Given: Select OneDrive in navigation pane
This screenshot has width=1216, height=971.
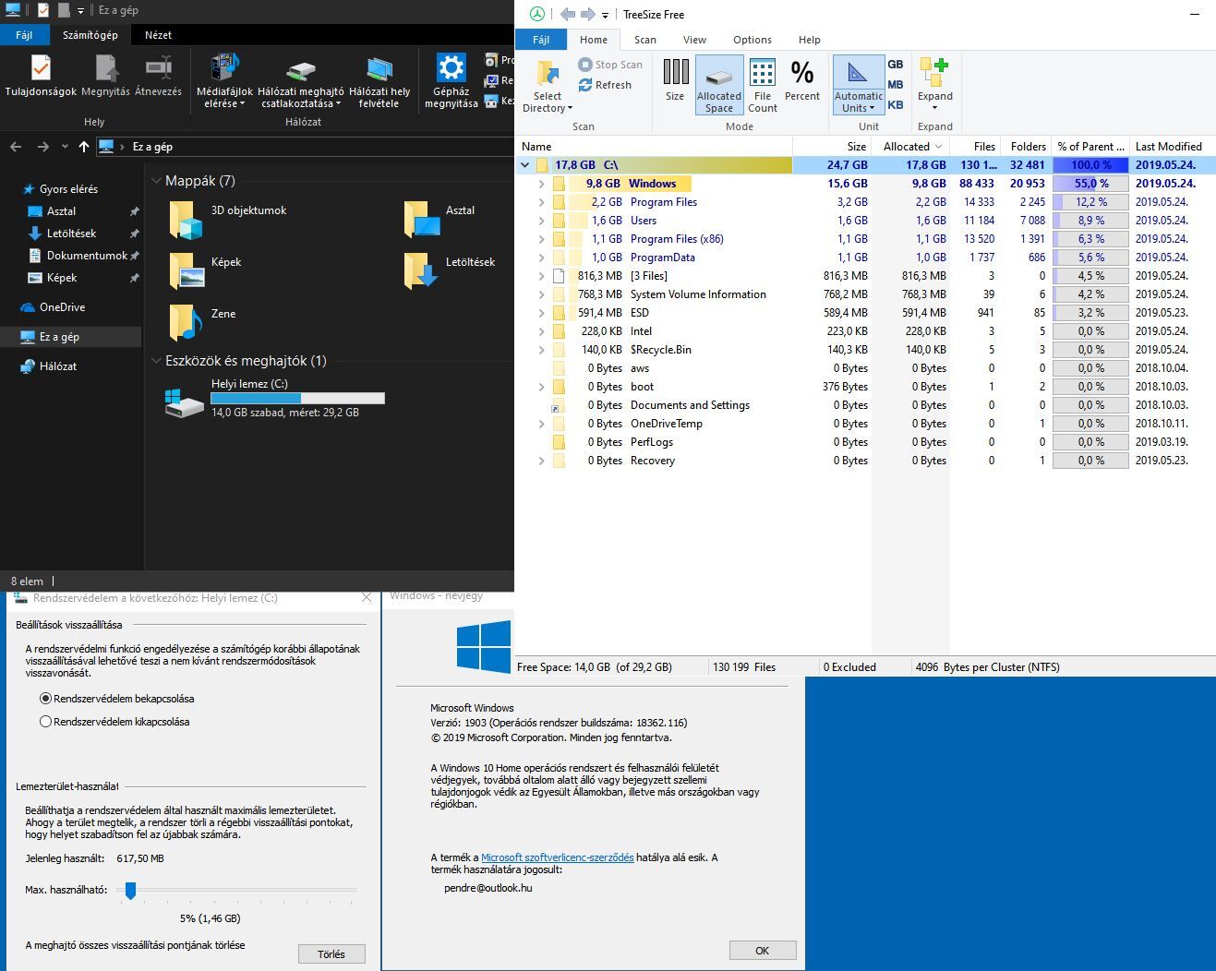Looking at the screenshot, I should click(63, 307).
